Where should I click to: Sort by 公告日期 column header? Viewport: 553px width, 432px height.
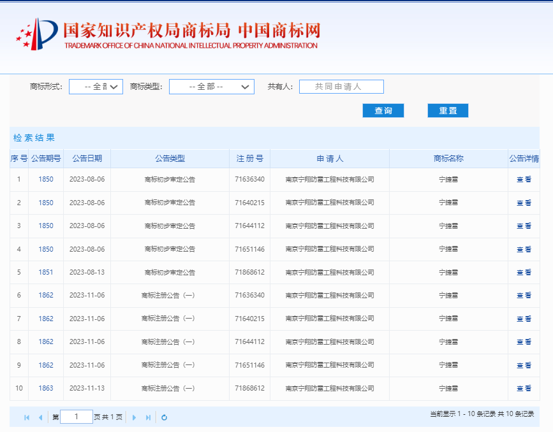tap(87, 159)
